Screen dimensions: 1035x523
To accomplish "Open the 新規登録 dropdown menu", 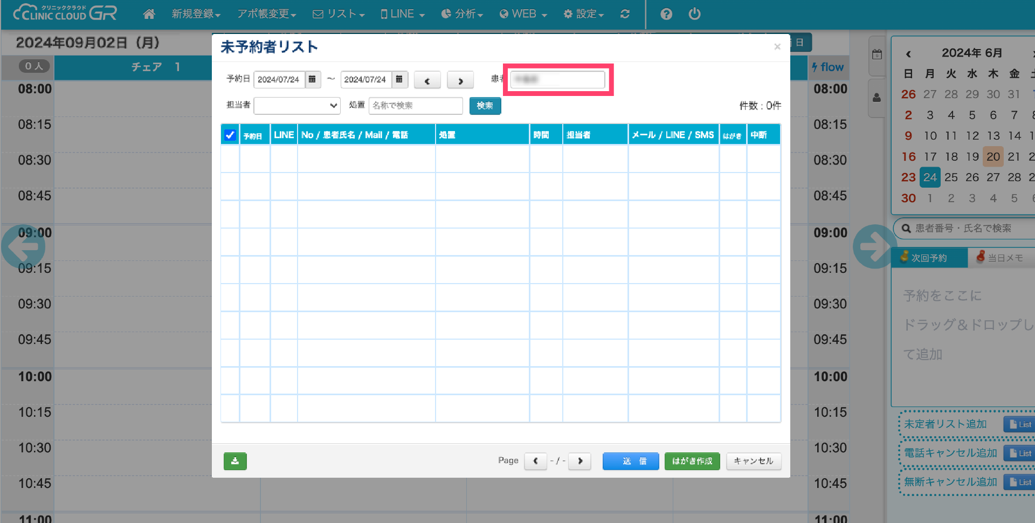I will point(196,14).
